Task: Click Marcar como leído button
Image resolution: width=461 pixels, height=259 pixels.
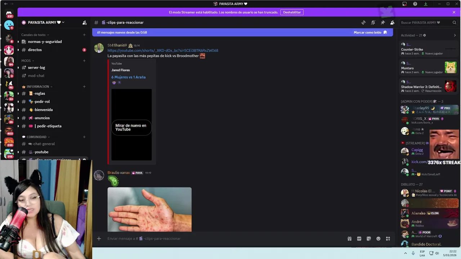Action: (370, 32)
